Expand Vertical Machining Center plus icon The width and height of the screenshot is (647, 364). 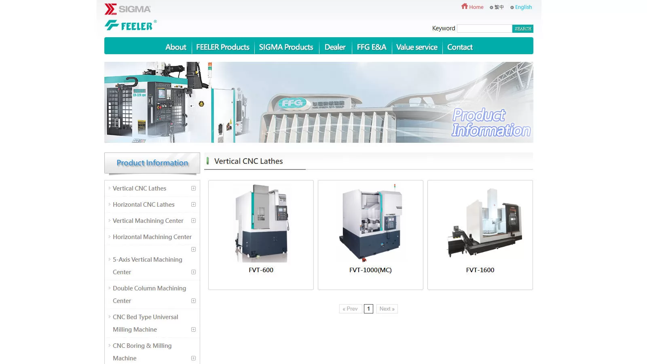[x=193, y=221]
